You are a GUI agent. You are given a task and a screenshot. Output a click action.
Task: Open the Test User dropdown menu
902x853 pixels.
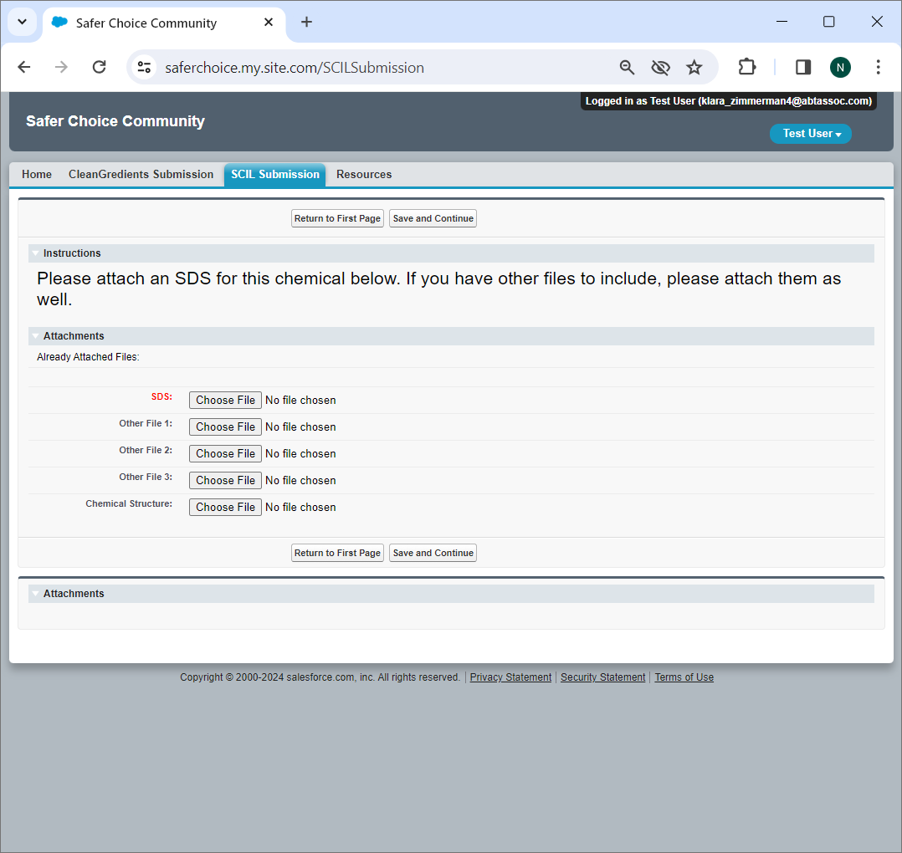click(810, 133)
